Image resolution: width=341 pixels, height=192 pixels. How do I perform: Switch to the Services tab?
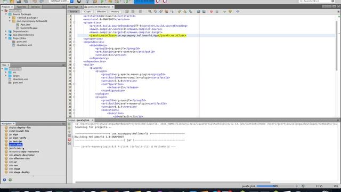36,7
